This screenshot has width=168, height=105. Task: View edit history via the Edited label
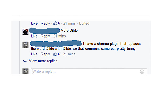[84, 23]
